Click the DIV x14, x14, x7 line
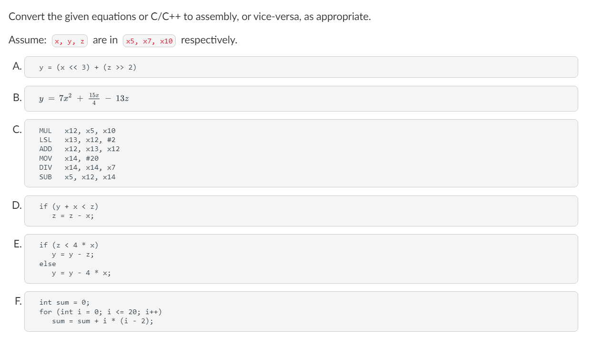 [x=78, y=168]
